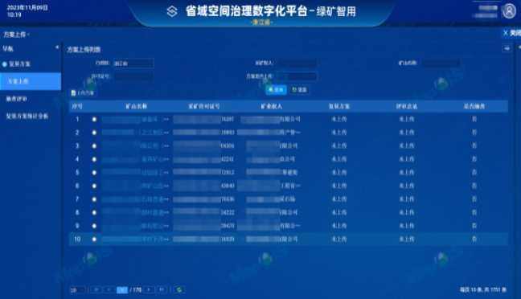Select the radio button for row 5
Image resolution: width=521 pixels, height=299 pixels.
point(94,173)
